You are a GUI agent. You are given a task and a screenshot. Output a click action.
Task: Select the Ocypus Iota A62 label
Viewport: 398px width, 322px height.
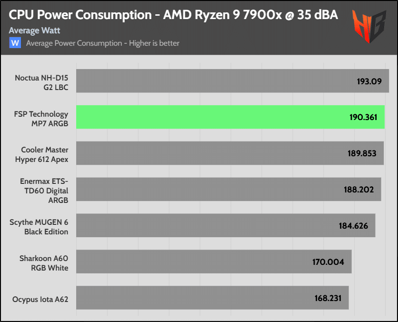[40, 299]
